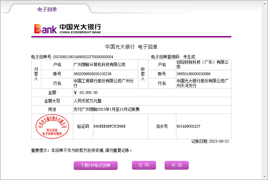Screen dimensions: 268x180
Task: Print the receipt with 打印 button
Action: [144, 165]
